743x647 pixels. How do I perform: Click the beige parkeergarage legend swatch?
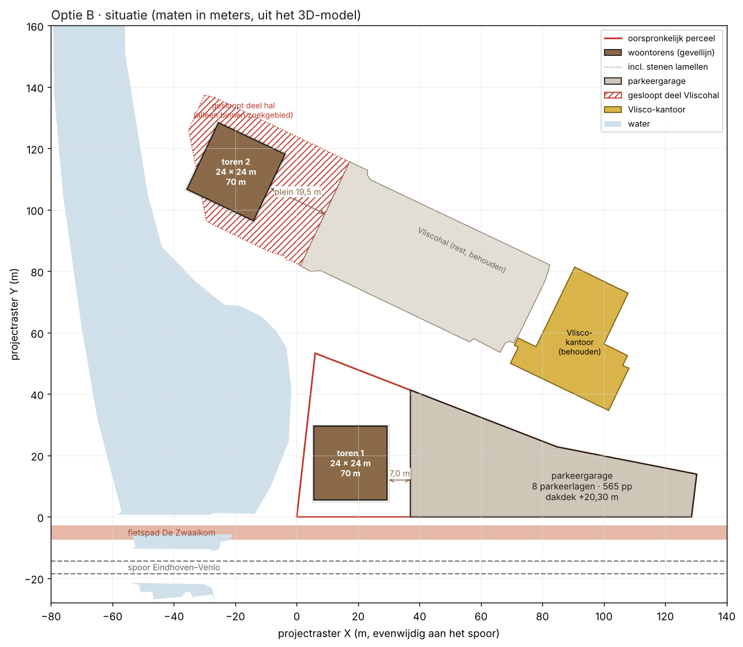613,81
